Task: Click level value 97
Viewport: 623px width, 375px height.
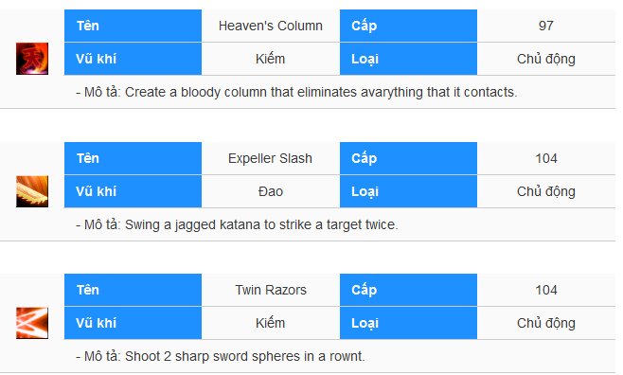Action: tap(546, 26)
